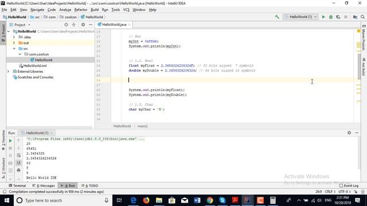
Task: Click CRLF line separator in status bar
Action: click(x=330, y=192)
